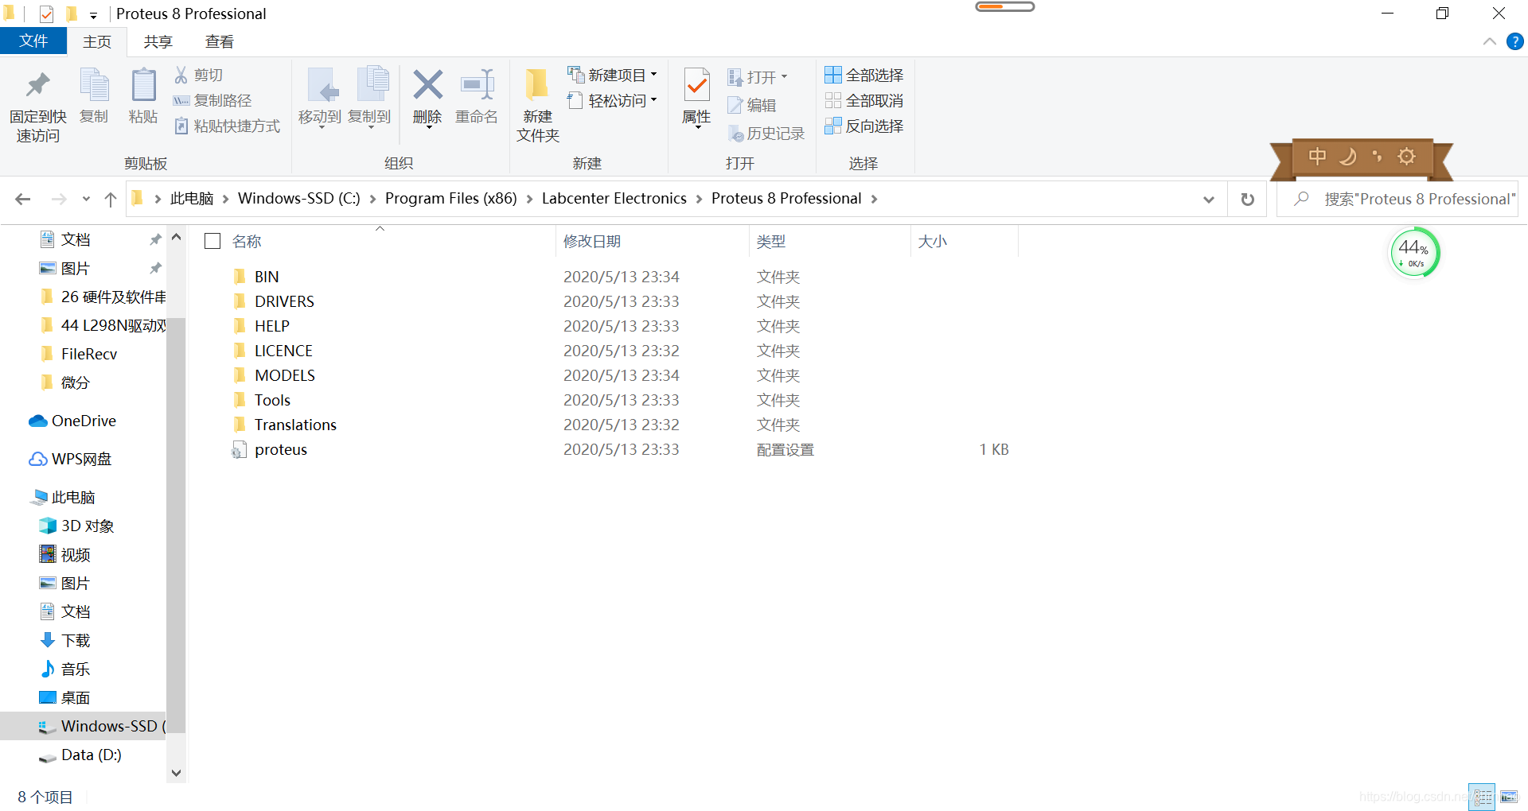1528x811 pixels.
Task: Click the Copy icon in ribbon
Action: click(x=94, y=85)
